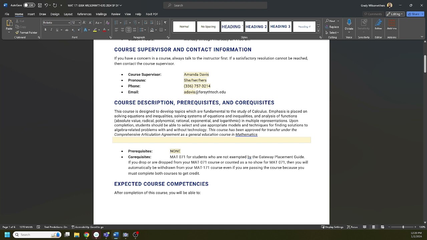Switch to the Layout tab
The image size is (427, 240).
click(x=68, y=14)
